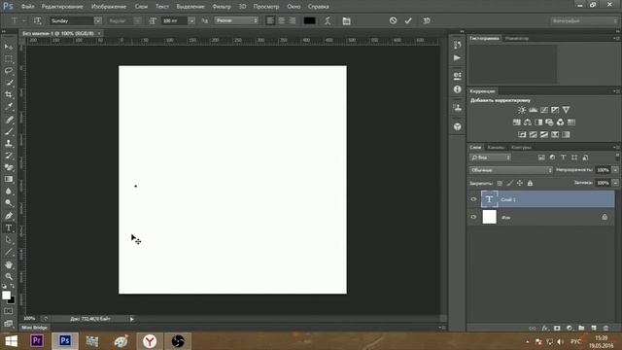This screenshot has width=622, height=350.
Task: Open the Редактирование menu
Action: [x=62, y=7]
